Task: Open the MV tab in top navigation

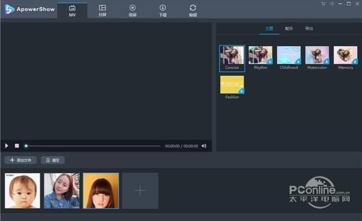Action: tap(72, 11)
